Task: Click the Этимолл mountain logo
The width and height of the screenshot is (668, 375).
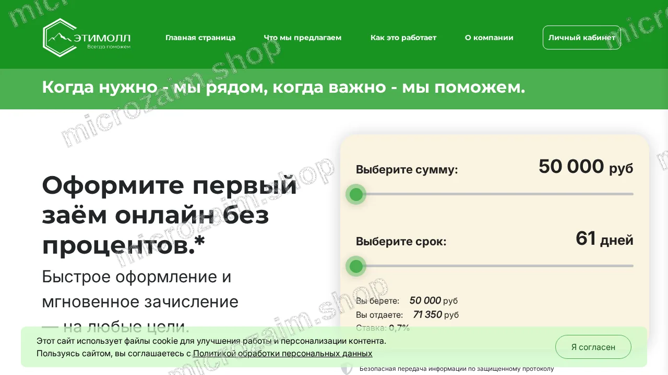Action: (87, 37)
